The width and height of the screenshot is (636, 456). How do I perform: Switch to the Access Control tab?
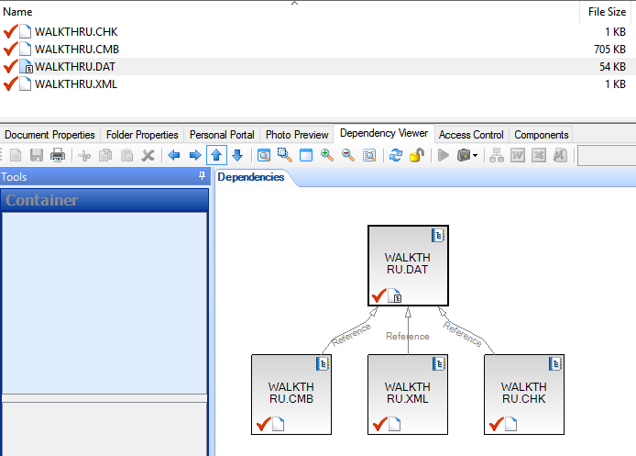[x=471, y=135]
